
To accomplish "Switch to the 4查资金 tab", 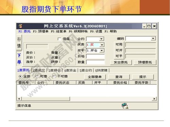I will click(70, 70).
